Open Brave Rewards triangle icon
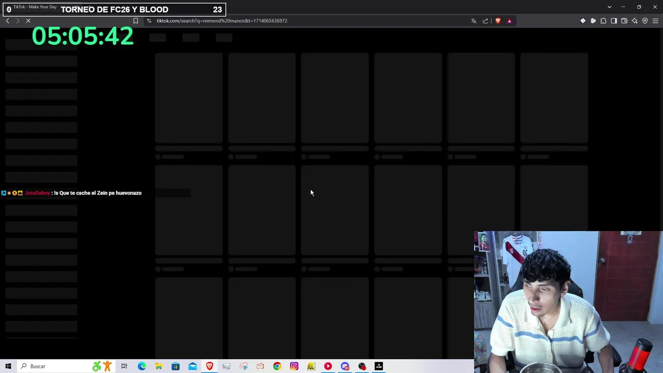 pyautogui.click(x=509, y=21)
